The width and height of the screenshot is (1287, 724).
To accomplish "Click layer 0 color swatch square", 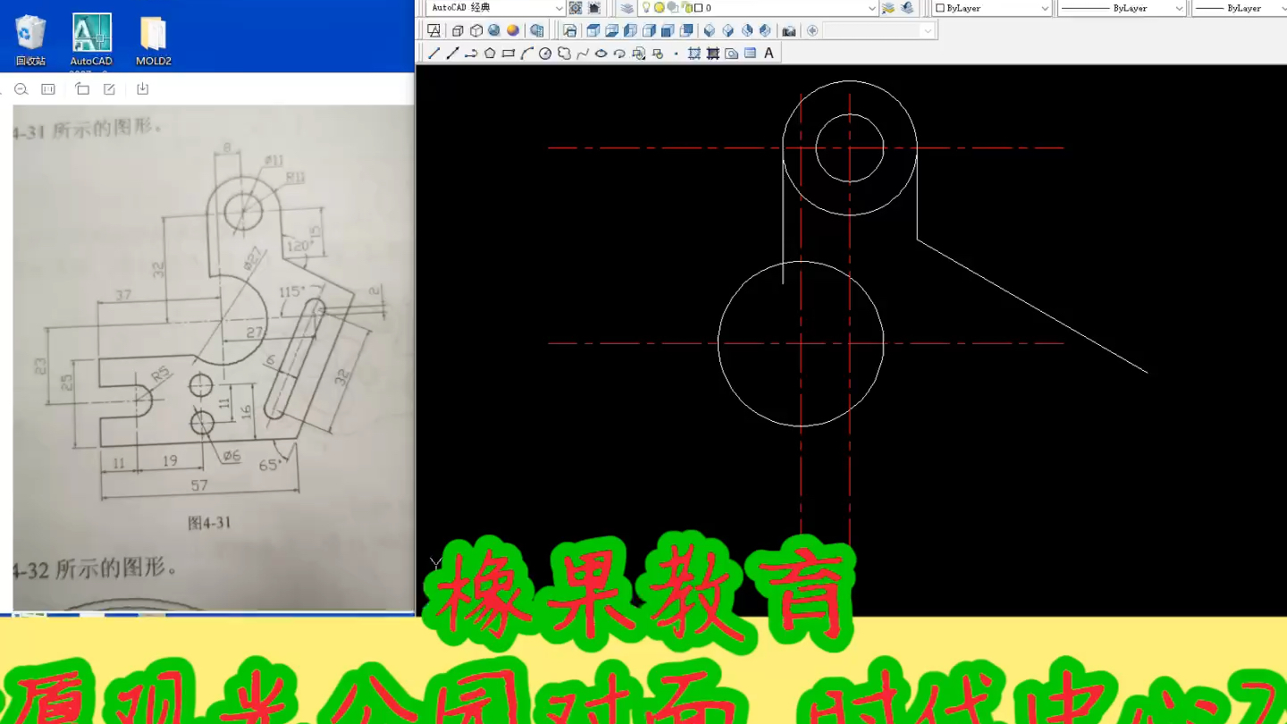I will pos(698,8).
